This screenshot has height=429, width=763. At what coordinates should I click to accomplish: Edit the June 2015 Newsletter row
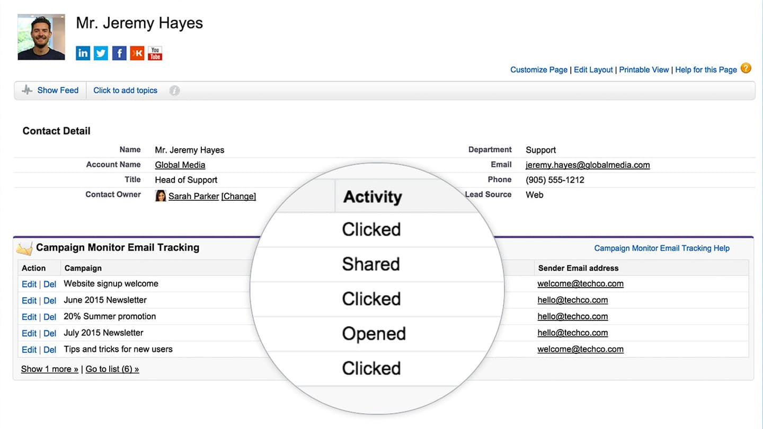coord(29,301)
